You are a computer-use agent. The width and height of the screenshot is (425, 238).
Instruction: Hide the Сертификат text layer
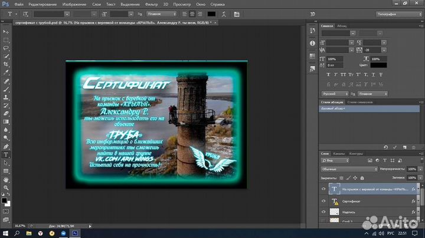point(323,201)
